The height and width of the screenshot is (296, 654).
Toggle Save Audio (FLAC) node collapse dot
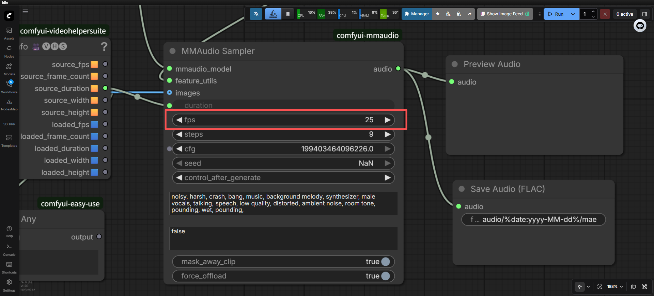(462, 189)
